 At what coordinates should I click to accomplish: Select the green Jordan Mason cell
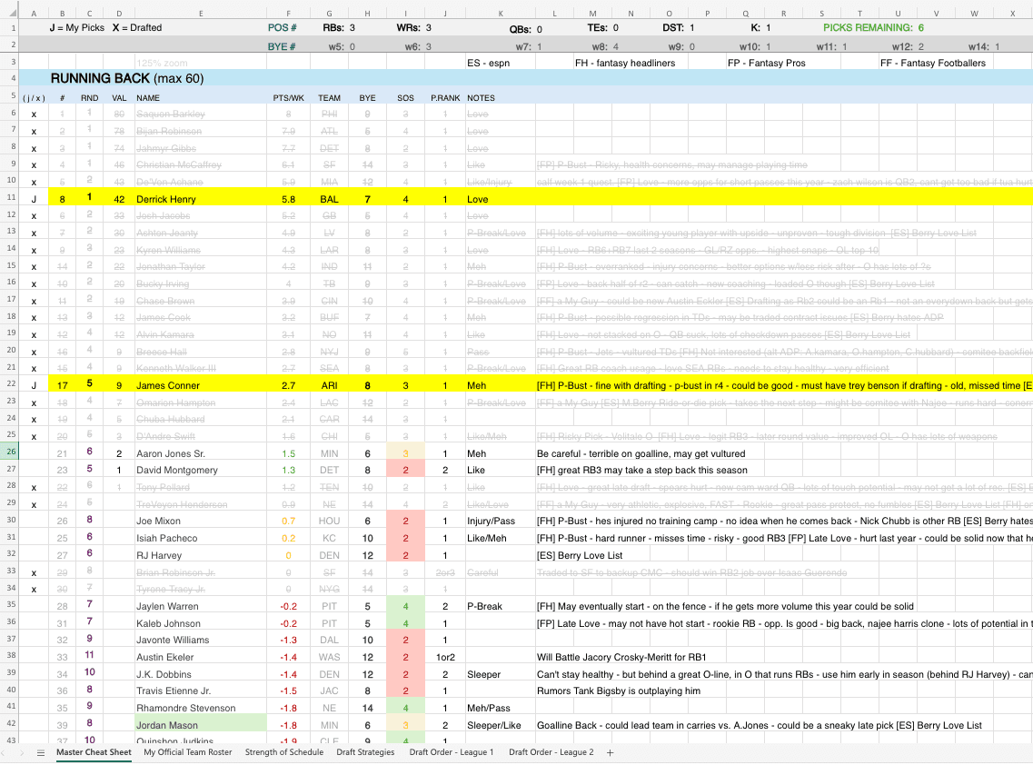[200, 725]
